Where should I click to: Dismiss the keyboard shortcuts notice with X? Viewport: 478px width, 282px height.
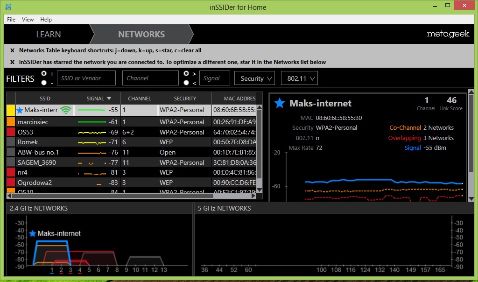pyautogui.click(x=12, y=50)
